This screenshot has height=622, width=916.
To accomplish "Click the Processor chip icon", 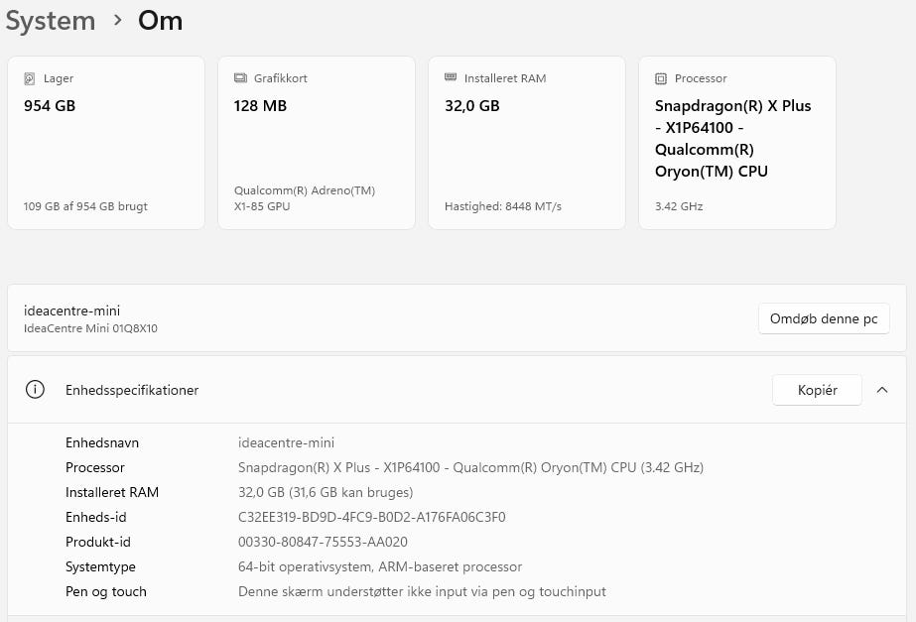I will pyautogui.click(x=661, y=78).
